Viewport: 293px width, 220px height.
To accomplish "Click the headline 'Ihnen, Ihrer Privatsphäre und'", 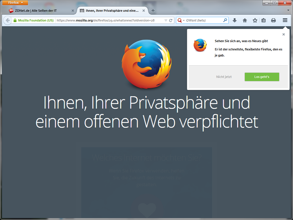I will (x=146, y=103).
